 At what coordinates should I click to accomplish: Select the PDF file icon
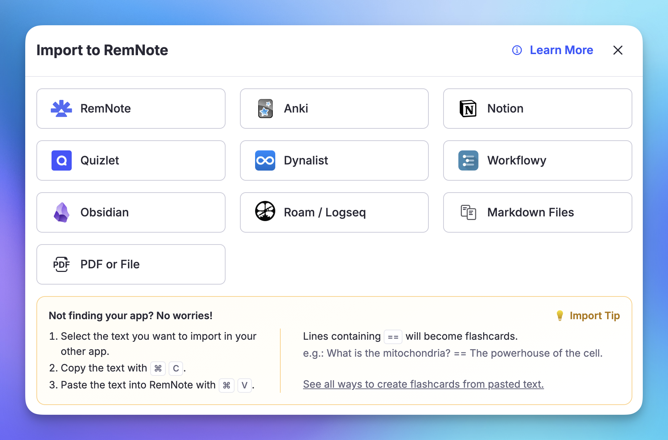pyautogui.click(x=62, y=264)
